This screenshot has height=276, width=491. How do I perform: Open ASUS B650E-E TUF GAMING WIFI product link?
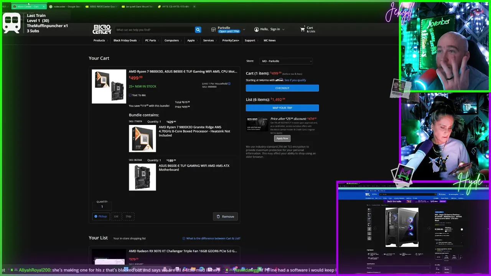[x=194, y=168]
